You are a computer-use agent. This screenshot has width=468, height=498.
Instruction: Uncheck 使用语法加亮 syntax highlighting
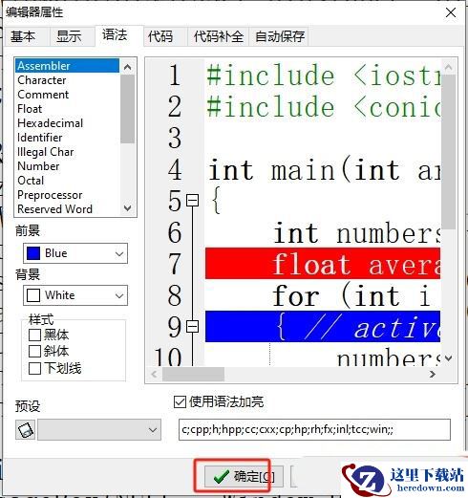180,401
